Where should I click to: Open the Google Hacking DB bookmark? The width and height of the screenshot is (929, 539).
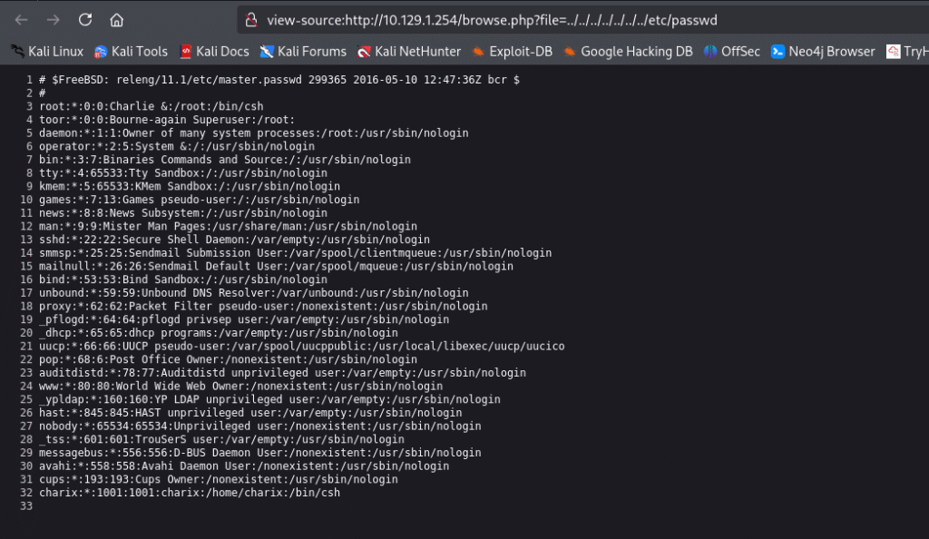tap(628, 52)
